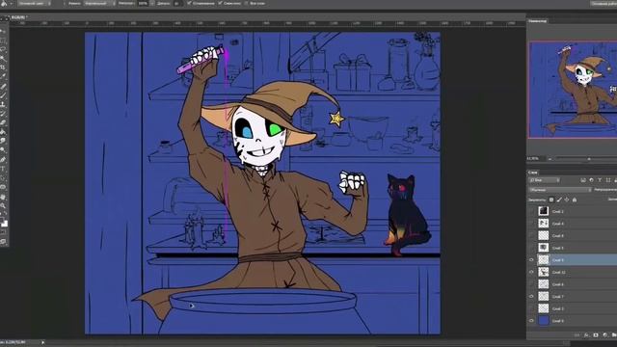Toggle the Contiguous checkbox in options bar
Viewport: 617px width, 347px height.
pyautogui.click(x=220, y=3)
